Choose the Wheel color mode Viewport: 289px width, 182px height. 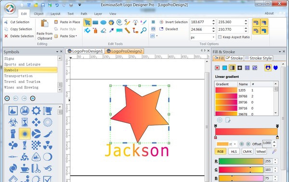[261, 151]
